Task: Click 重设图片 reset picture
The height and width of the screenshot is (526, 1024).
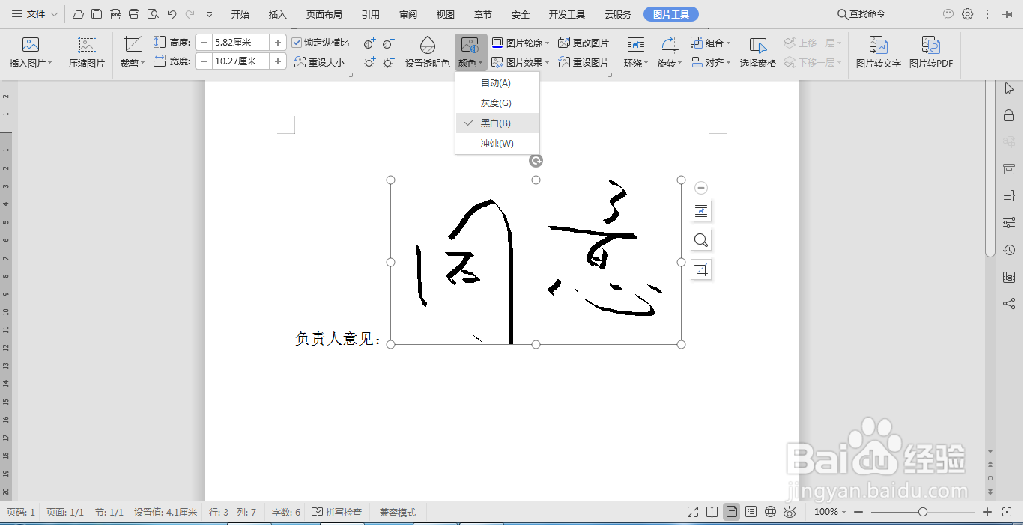Action: [584, 63]
